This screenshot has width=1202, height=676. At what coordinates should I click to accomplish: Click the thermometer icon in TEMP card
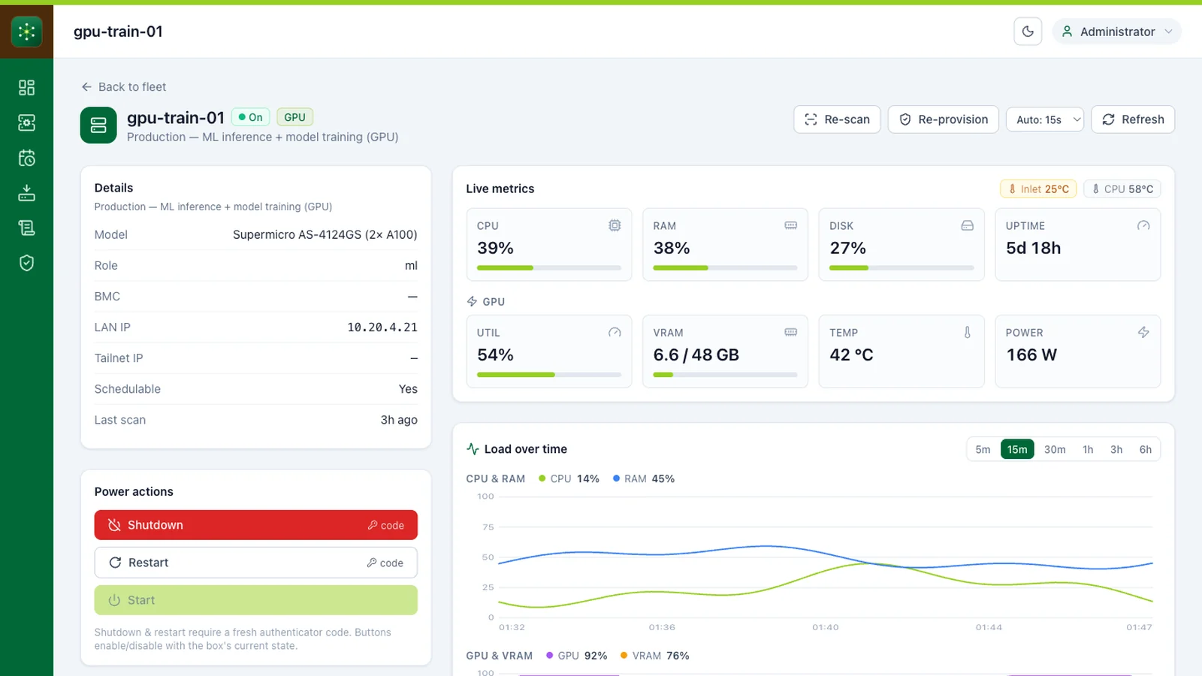pyautogui.click(x=968, y=332)
